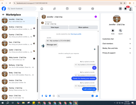Open Sticky Notes from the taskbar
This screenshot has width=136, height=105.
34,103
